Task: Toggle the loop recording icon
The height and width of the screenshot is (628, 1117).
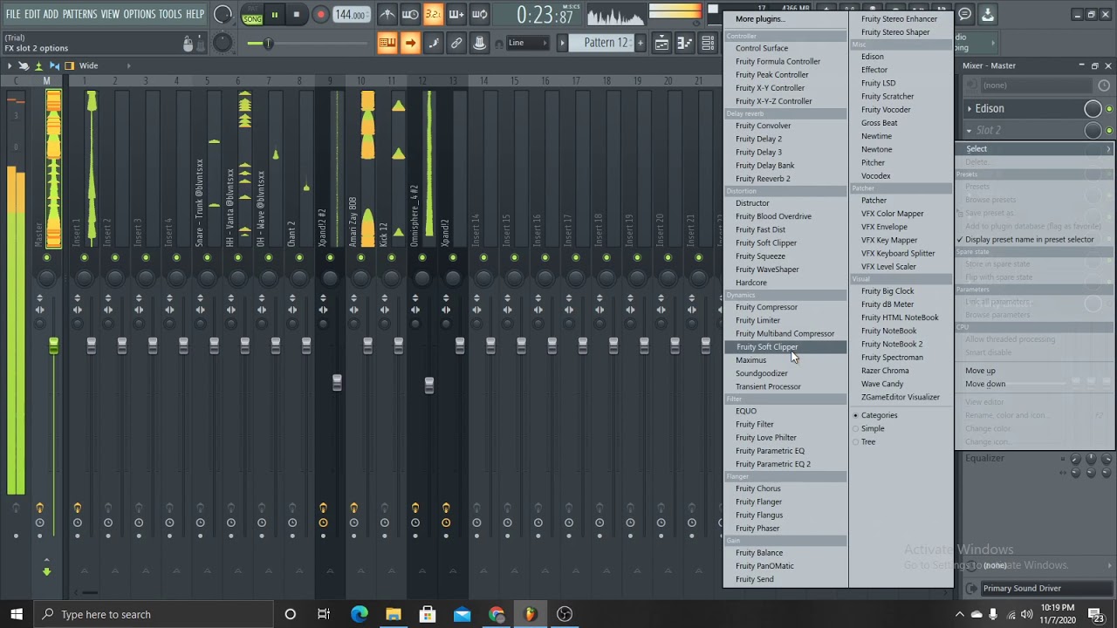Action: (479, 15)
